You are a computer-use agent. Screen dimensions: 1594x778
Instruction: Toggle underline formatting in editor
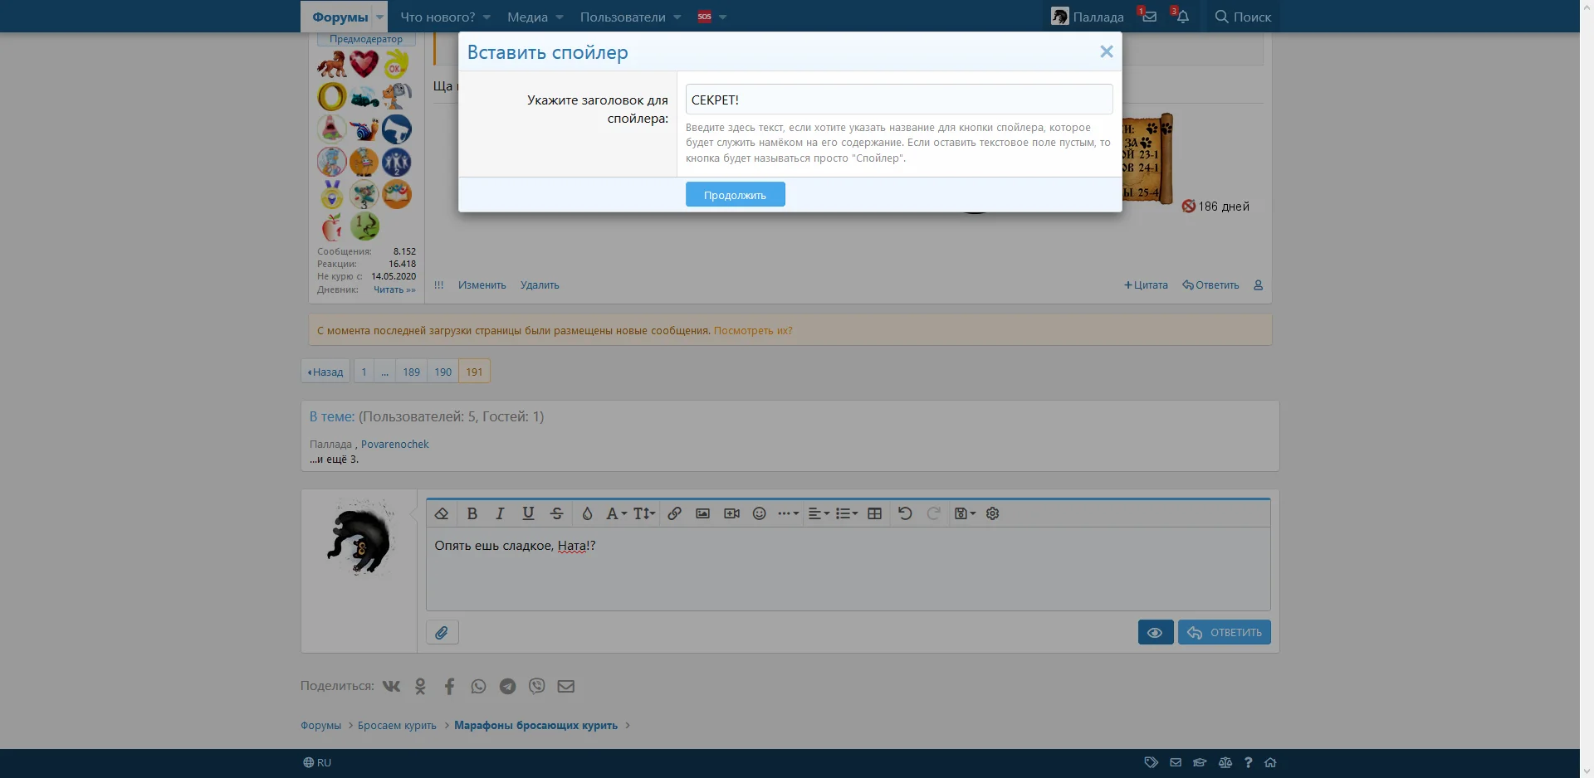pos(528,513)
